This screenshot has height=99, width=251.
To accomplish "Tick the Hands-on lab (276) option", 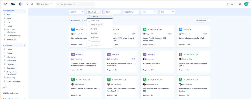I will (89, 25).
